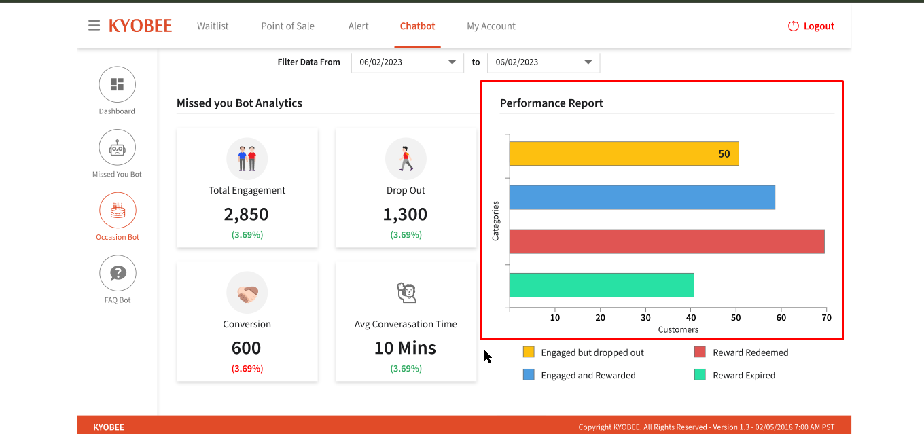Click the Logout button
924x434 pixels.
point(811,26)
